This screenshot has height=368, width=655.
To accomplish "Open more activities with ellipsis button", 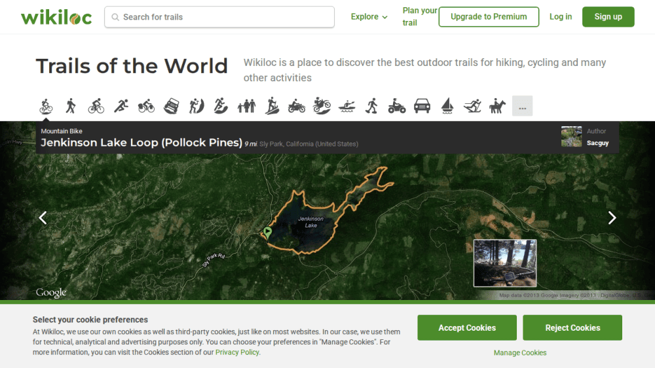I will coord(522,106).
